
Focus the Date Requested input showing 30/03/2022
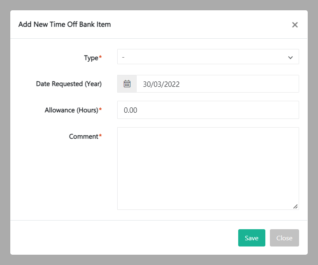point(217,84)
